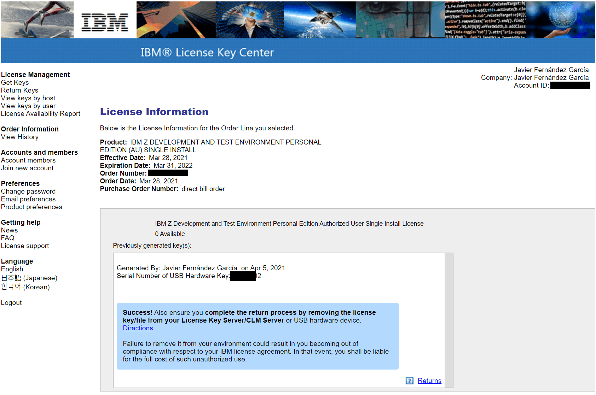Open View History under Order Information
This screenshot has height=395, width=596.
[19, 137]
